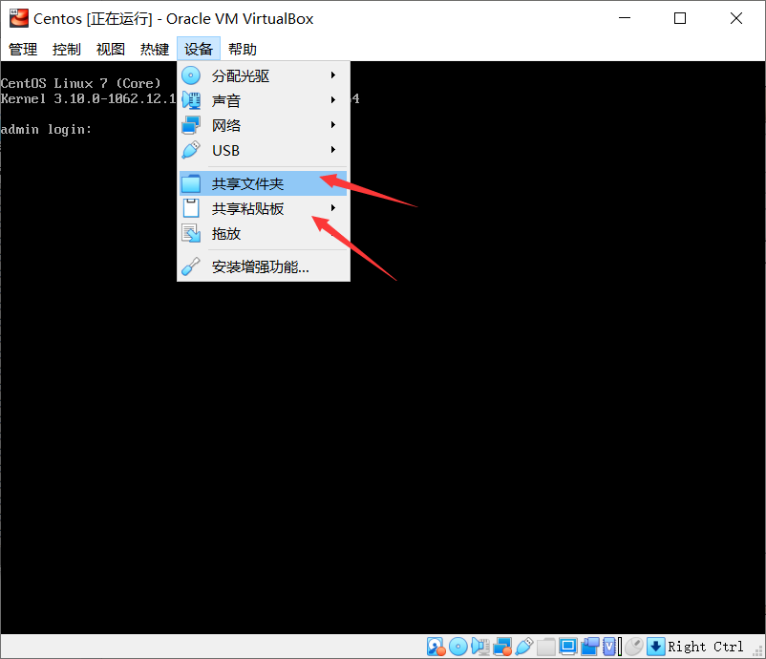
Task: Minimize the VirtualBox window
Action: coord(625,18)
